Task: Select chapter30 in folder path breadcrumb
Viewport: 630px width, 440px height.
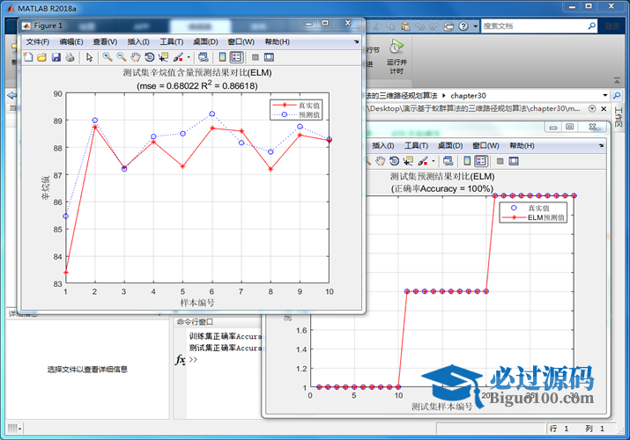Action: coord(468,95)
